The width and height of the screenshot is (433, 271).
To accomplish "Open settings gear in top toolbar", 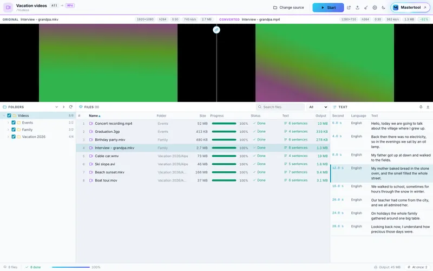I will point(375,8).
